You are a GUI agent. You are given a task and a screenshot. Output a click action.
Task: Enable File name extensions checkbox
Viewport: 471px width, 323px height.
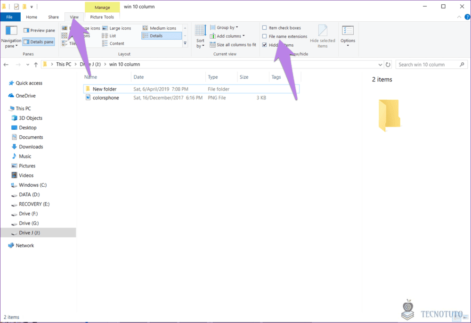(264, 36)
